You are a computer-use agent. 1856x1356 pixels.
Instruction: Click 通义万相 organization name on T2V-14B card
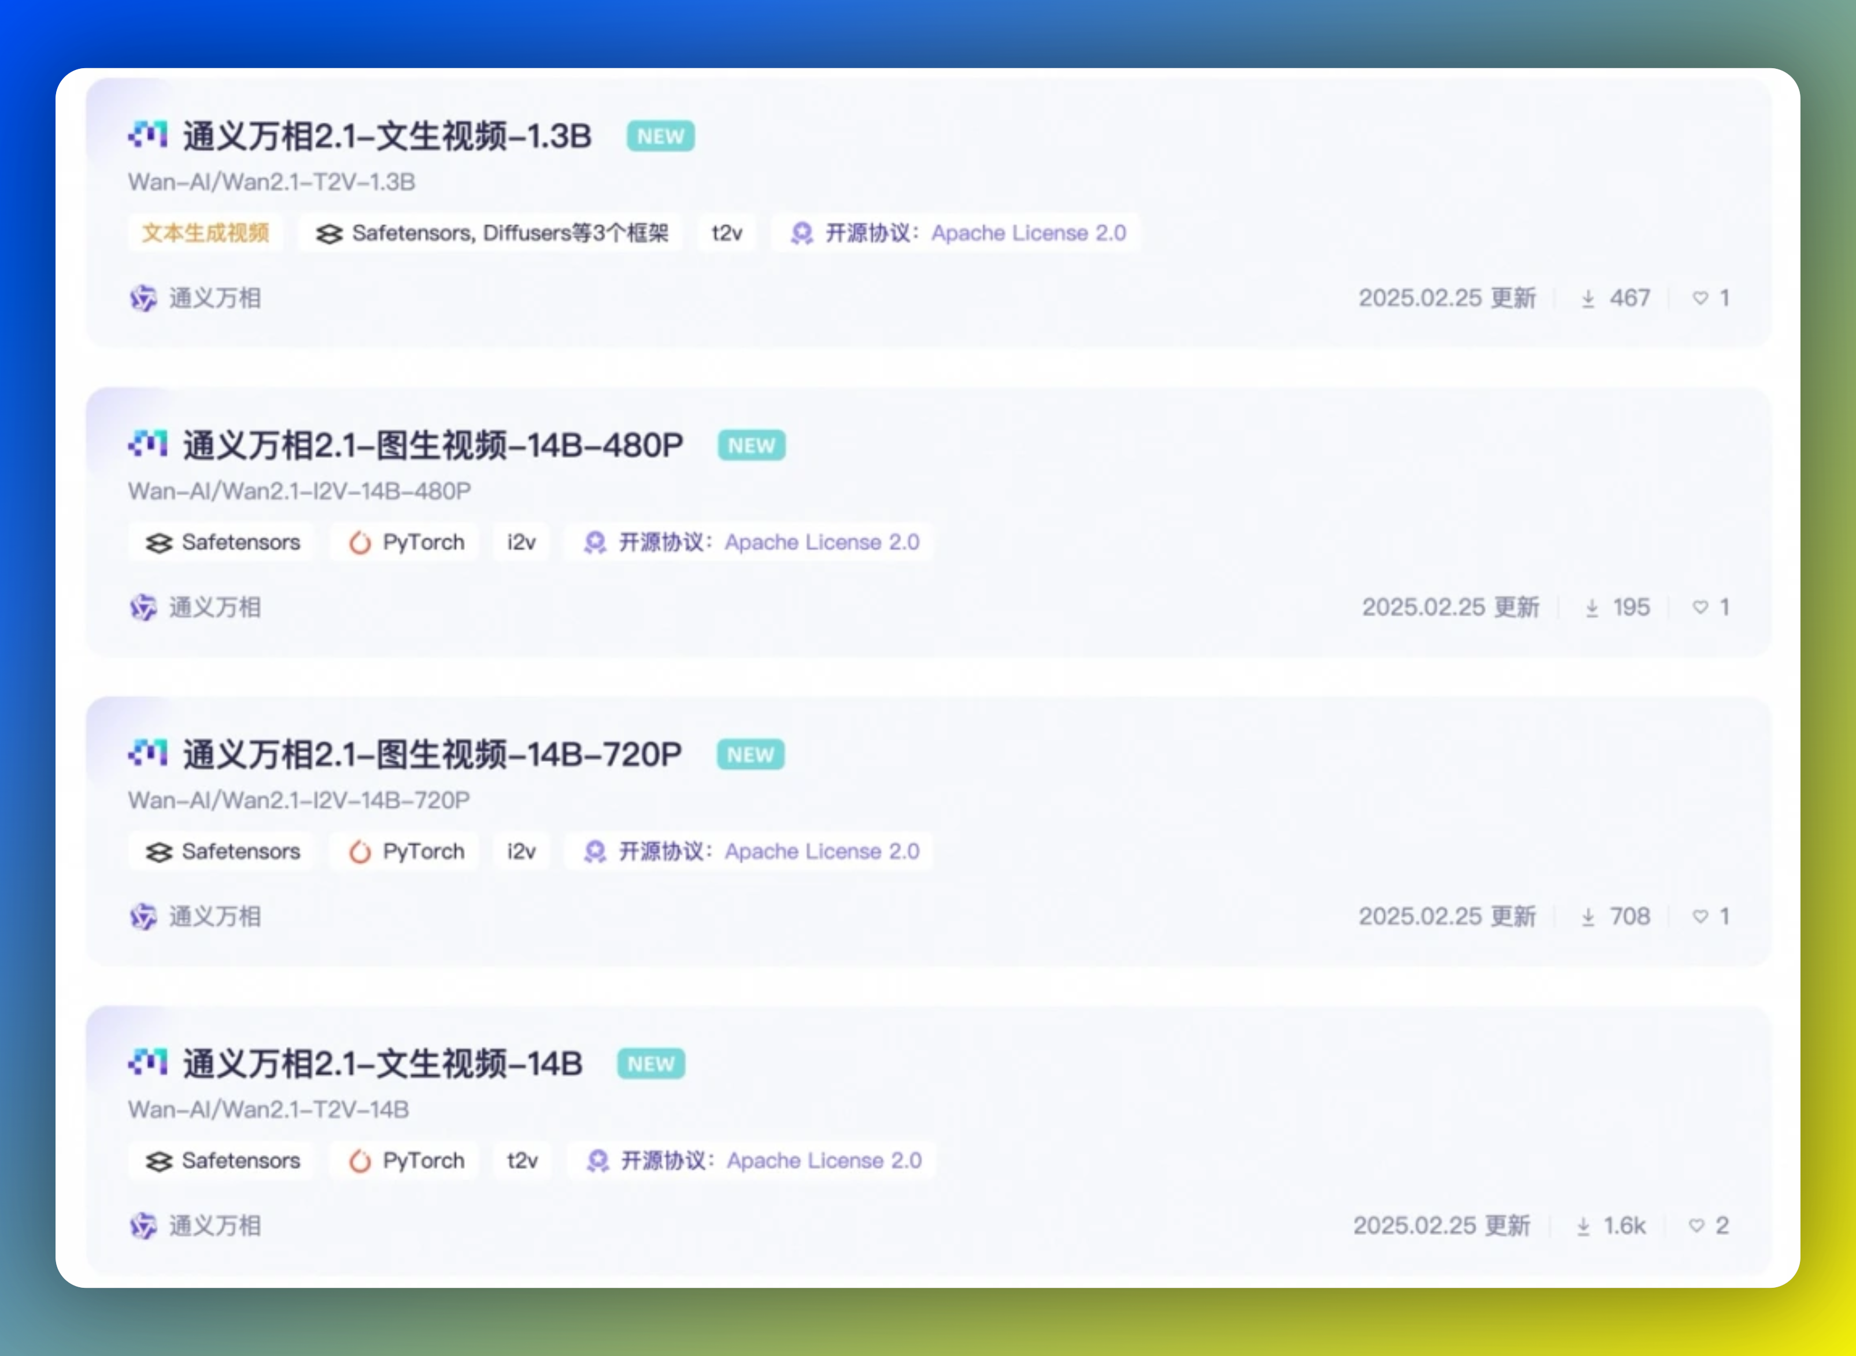(x=215, y=1227)
